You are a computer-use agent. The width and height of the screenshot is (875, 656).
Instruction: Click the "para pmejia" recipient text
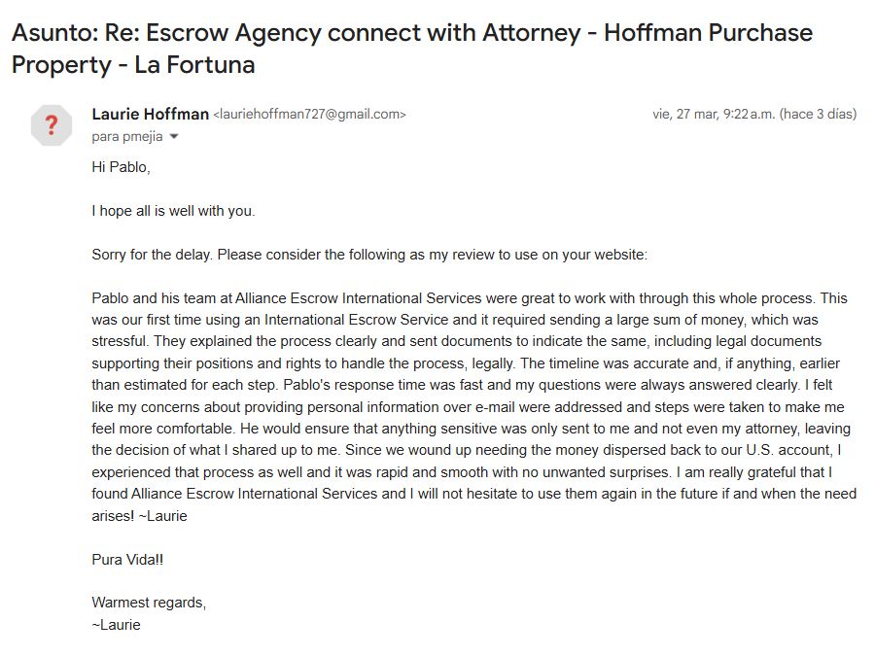(127, 137)
